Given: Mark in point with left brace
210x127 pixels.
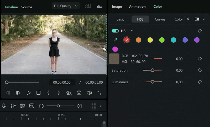Looking at the screenshot, I should tap(48, 93).
